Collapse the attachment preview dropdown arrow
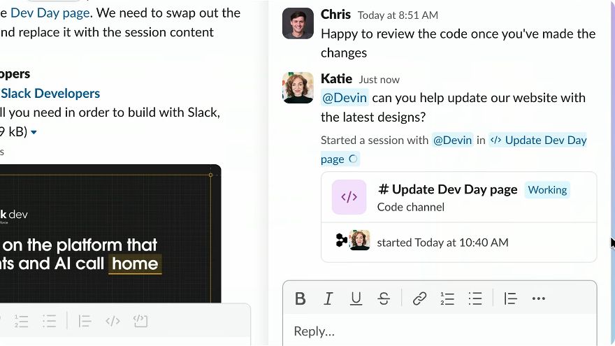The image size is (615, 346). coord(34,132)
